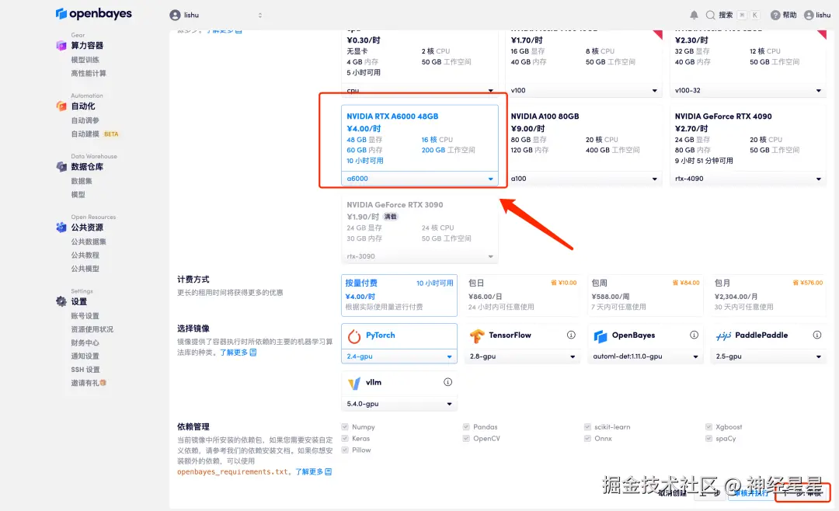This screenshot has height=511, width=839.
Task: Click the OpenBayes image logo icon
Action: click(601, 335)
